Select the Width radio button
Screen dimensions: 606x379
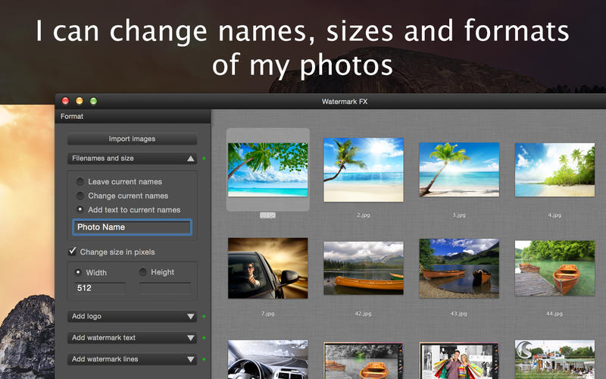pyautogui.click(x=78, y=272)
